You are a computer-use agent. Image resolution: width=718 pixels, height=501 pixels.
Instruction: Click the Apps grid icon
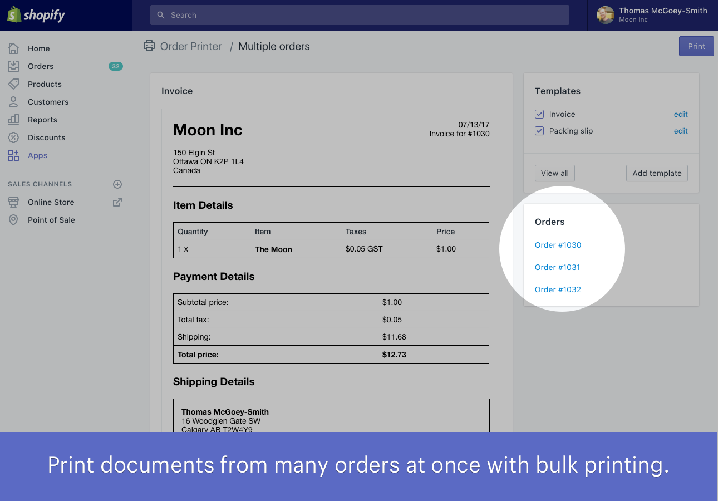13,155
